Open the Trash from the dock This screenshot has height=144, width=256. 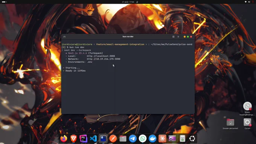click(x=182, y=138)
